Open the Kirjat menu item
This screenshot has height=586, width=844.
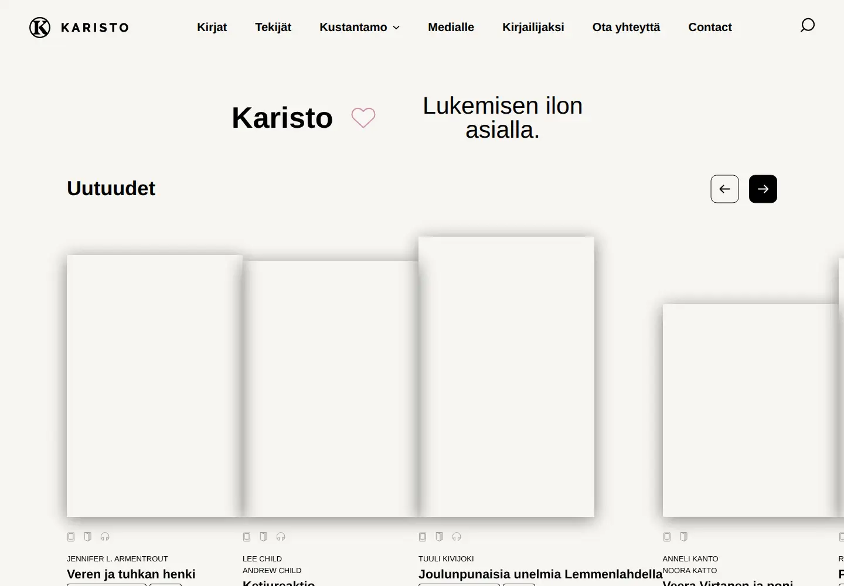point(212,27)
